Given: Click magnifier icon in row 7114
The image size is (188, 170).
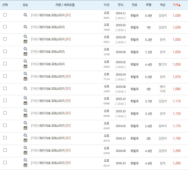Looking at the screenshot, I should click(x=25, y=74).
